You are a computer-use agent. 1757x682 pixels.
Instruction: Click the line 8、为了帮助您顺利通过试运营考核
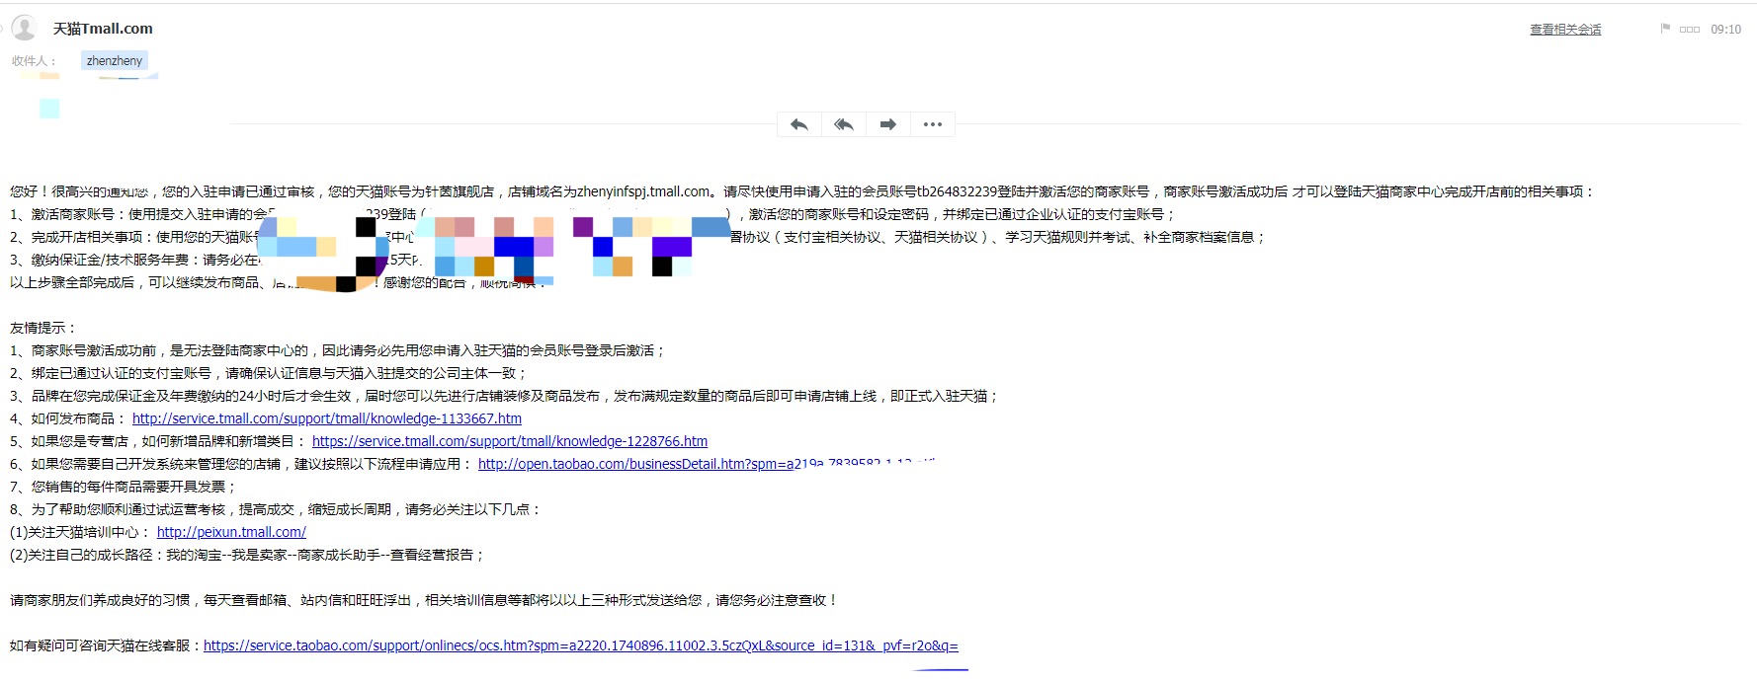pyautogui.click(x=276, y=509)
